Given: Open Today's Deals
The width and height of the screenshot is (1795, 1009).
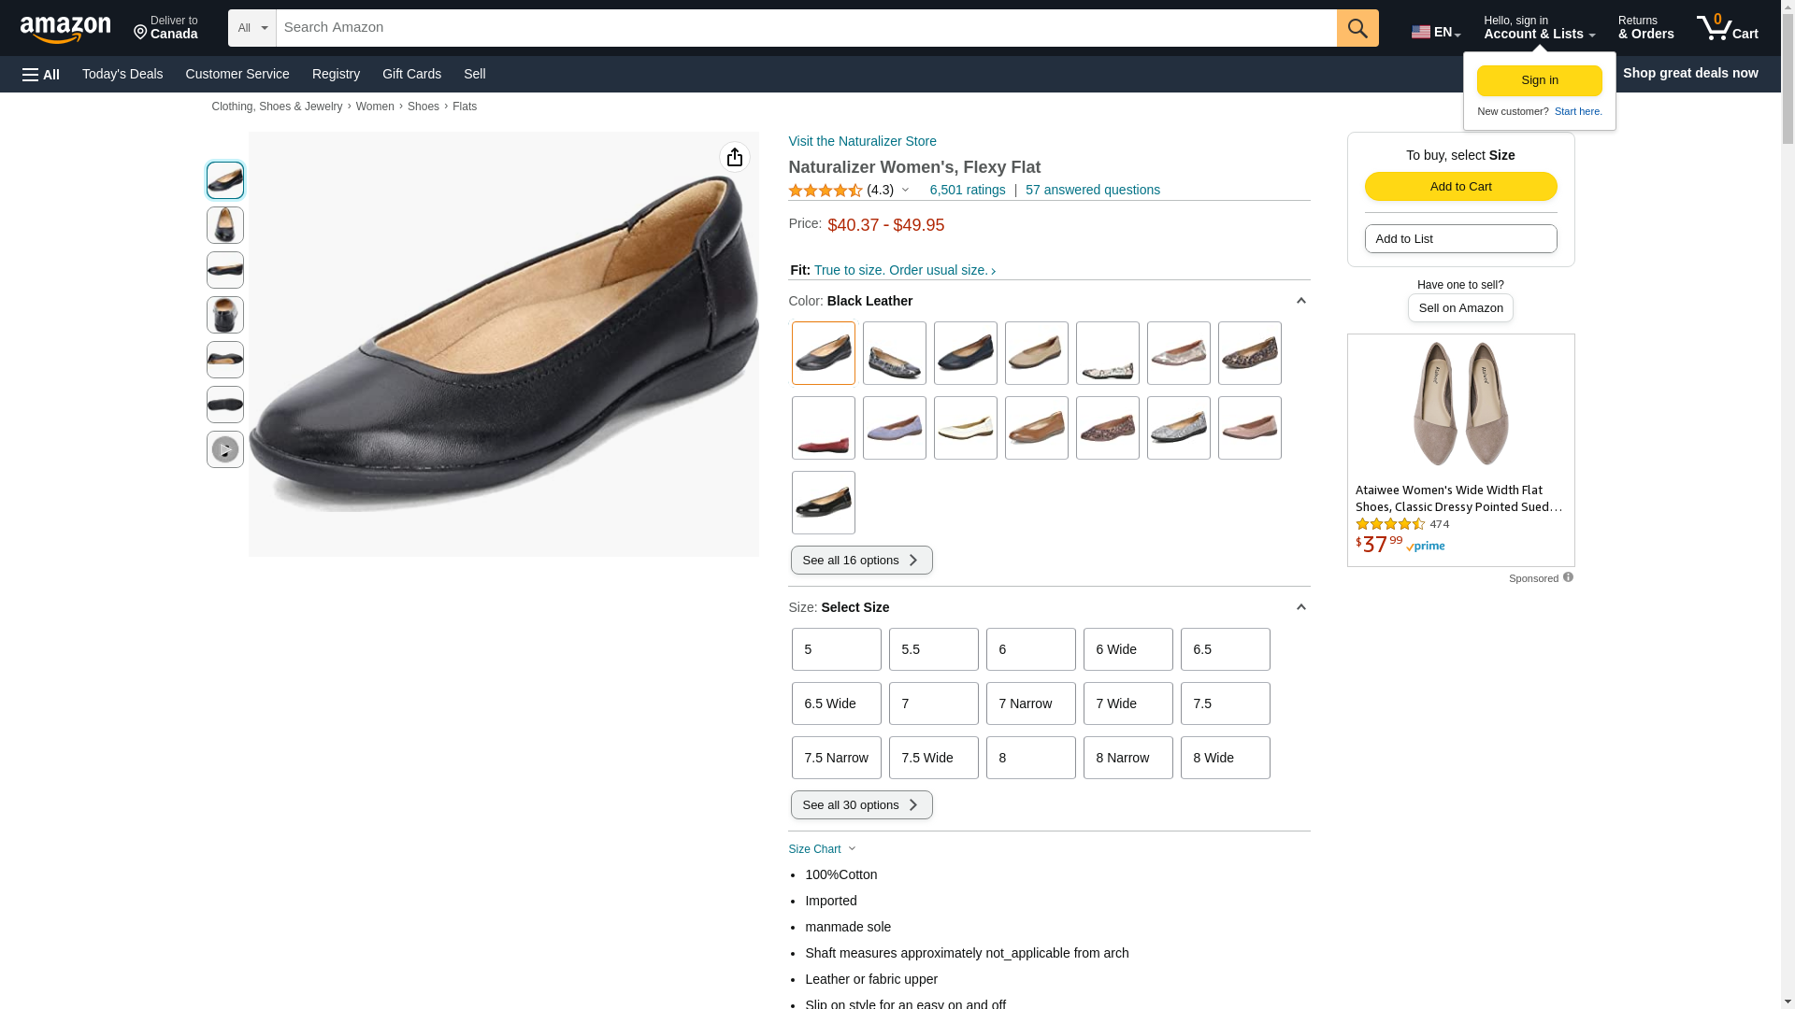Looking at the screenshot, I should [122, 74].
